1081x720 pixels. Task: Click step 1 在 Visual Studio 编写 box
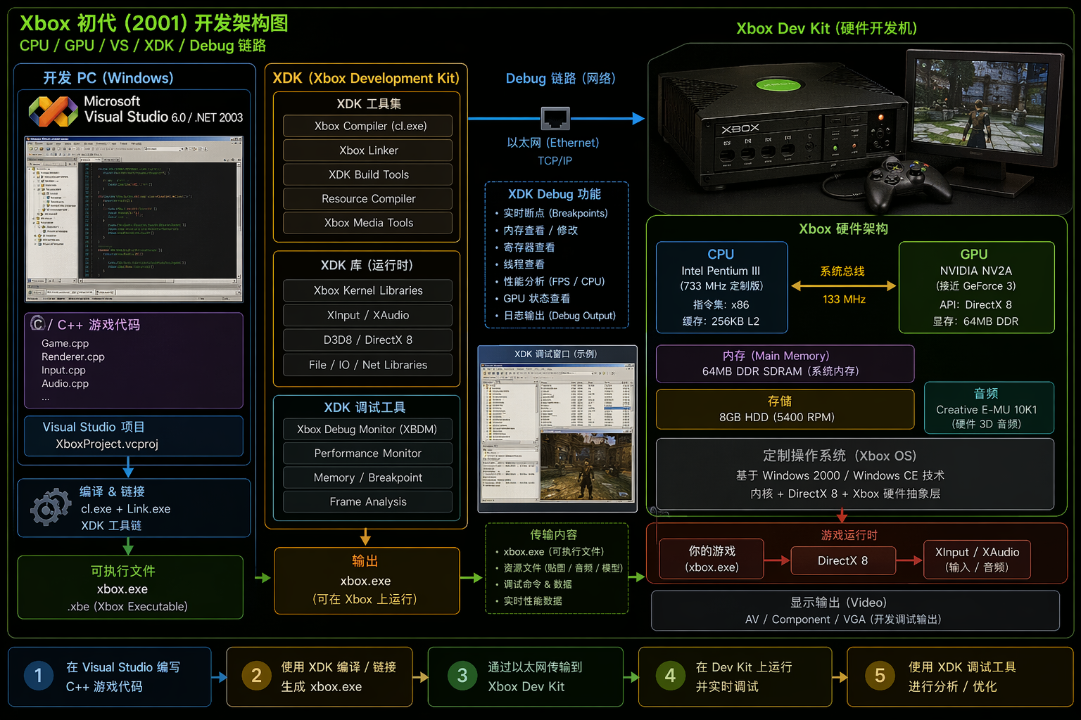[x=110, y=676]
